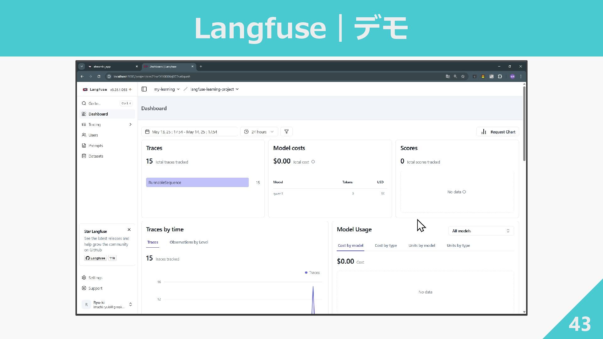Close the Dashboard | Langfuse tab
The image size is (603, 339).
[193, 67]
